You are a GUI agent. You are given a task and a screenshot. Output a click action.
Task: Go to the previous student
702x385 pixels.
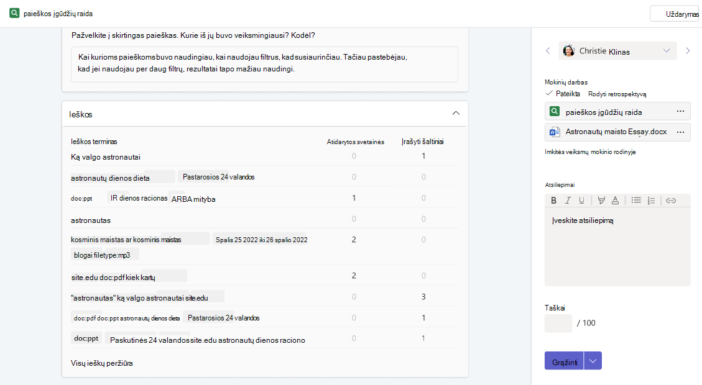click(548, 51)
